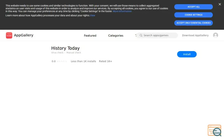Close the cookie consent banner
This screenshot has width=224, height=140.
tap(220, 4)
